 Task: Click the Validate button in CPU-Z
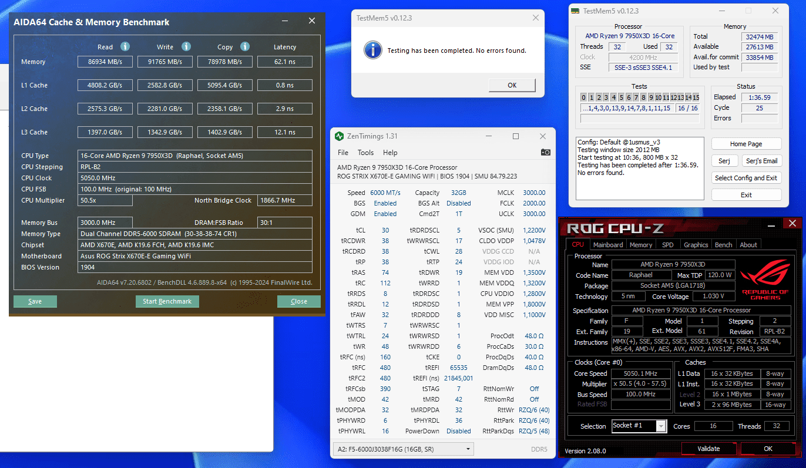tap(708, 449)
